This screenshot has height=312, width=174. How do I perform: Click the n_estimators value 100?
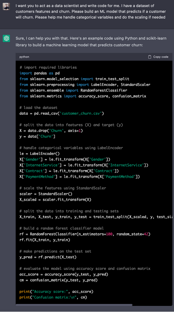click(109, 234)
